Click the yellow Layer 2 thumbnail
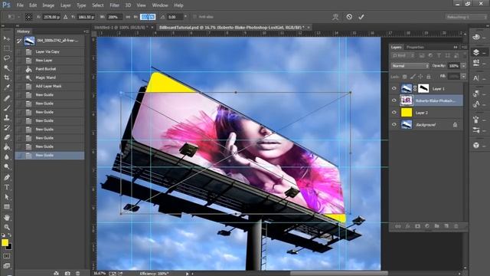Screen dimensions: 490x276 point(407,113)
